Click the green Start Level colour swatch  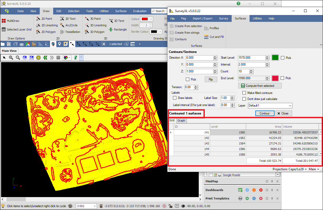pyautogui.click(x=275, y=58)
